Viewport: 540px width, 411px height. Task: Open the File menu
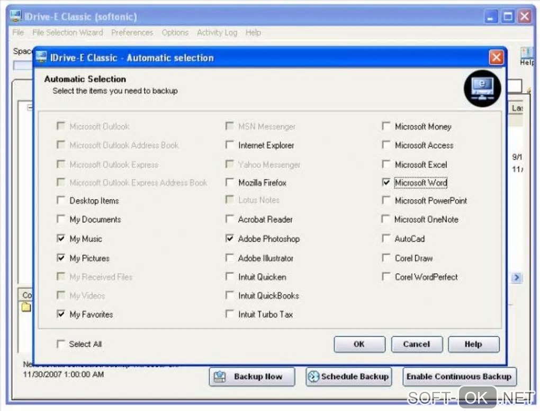click(18, 32)
